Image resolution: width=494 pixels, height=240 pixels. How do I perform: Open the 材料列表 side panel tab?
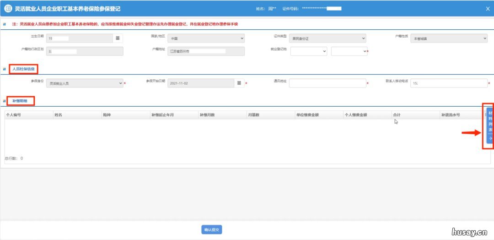490,125
